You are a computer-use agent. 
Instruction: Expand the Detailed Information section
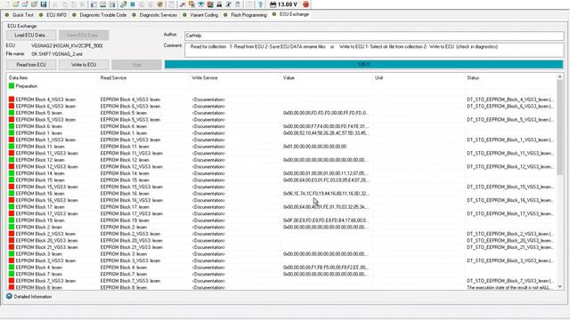tap(33, 296)
